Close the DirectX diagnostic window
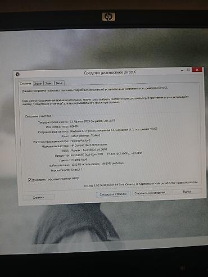Image resolution: width=208 pixels, height=277 pixels. (x=197, y=70)
